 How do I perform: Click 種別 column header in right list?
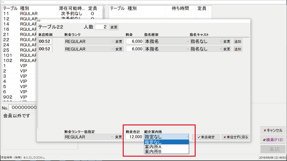click(146, 8)
